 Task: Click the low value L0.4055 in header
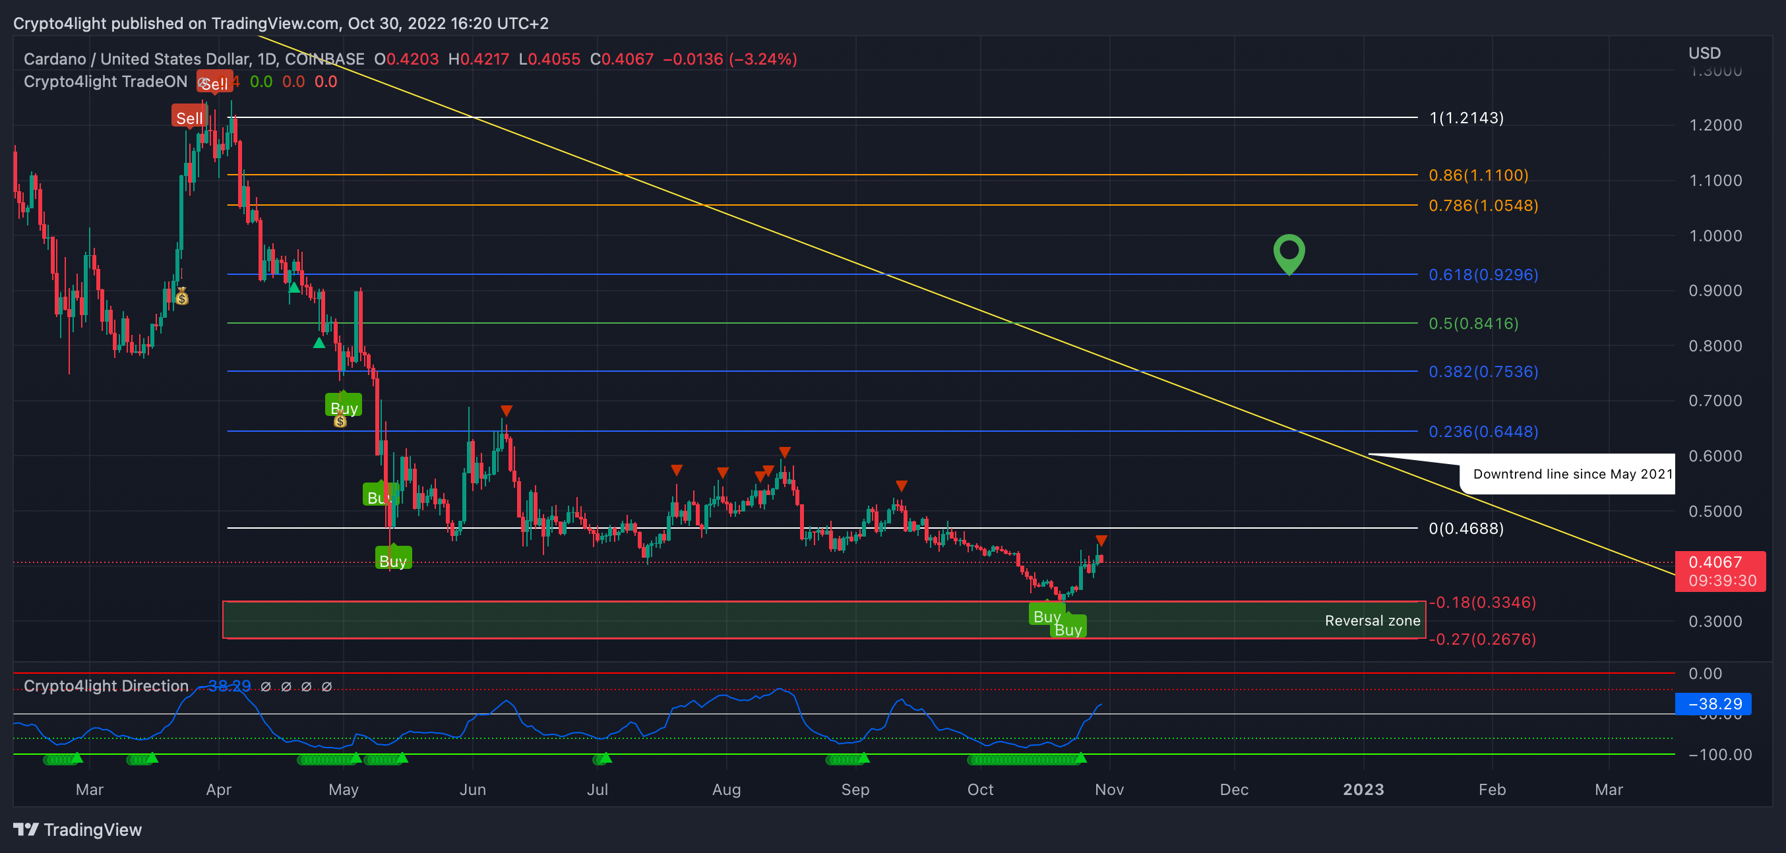tap(549, 59)
